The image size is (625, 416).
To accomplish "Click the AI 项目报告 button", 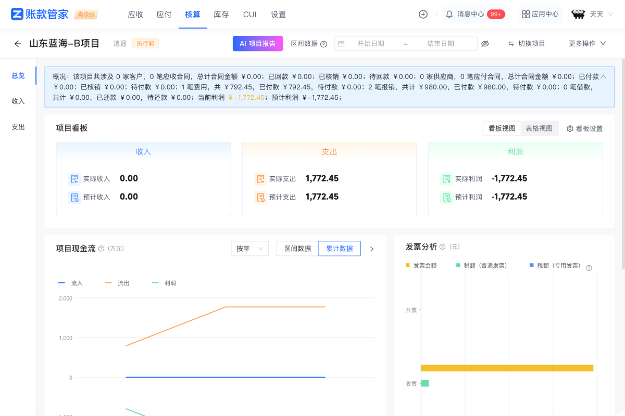I will (257, 44).
